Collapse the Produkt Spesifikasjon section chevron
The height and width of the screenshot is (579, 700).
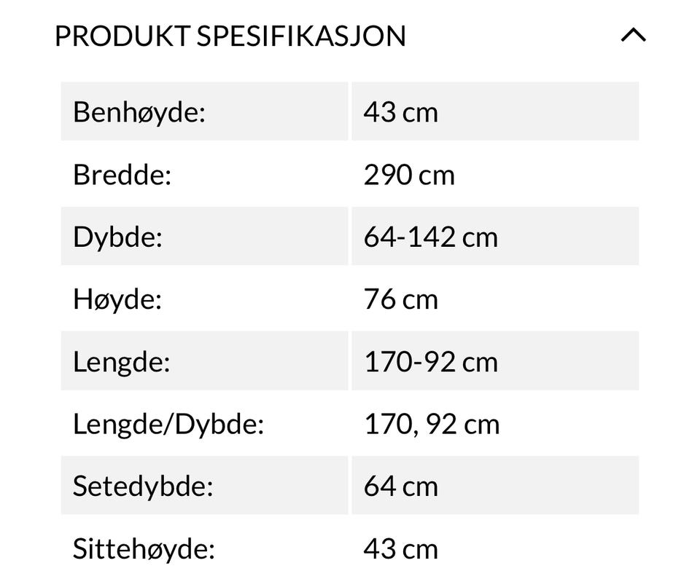[x=633, y=35]
